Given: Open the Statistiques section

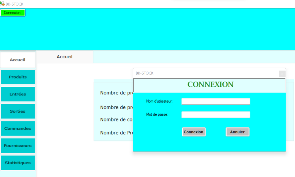Looking at the screenshot, I should (18, 163).
